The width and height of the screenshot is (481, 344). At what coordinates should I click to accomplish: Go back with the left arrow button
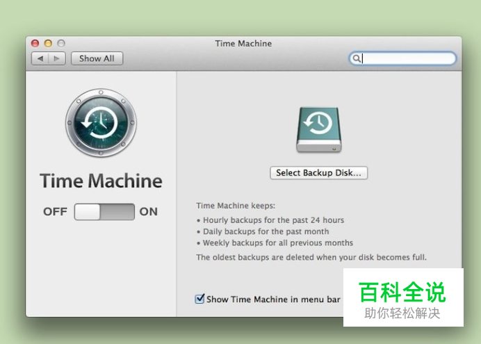coord(40,58)
